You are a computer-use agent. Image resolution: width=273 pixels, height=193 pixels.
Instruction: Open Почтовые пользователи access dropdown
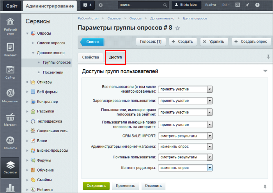click(x=185, y=157)
